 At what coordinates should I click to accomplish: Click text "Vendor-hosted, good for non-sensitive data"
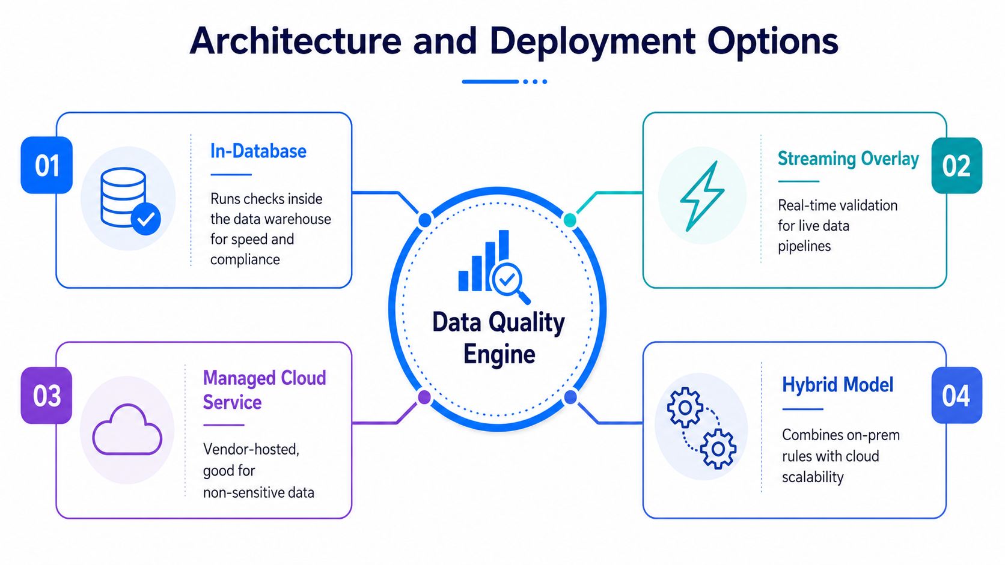tap(258, 471)
